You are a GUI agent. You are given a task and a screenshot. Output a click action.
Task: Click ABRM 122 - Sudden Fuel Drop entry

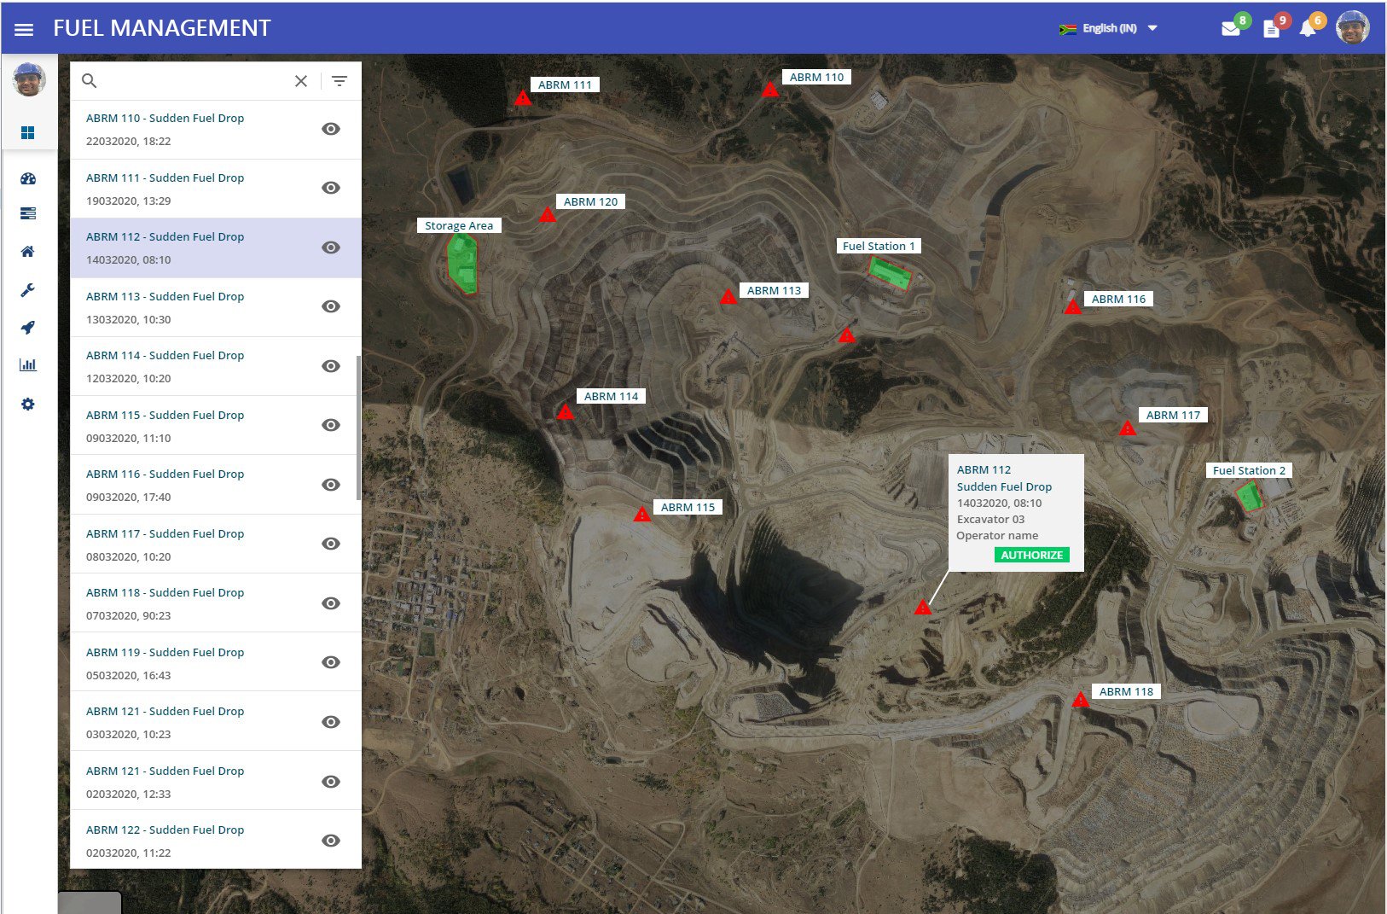click(x=216, y=840)
